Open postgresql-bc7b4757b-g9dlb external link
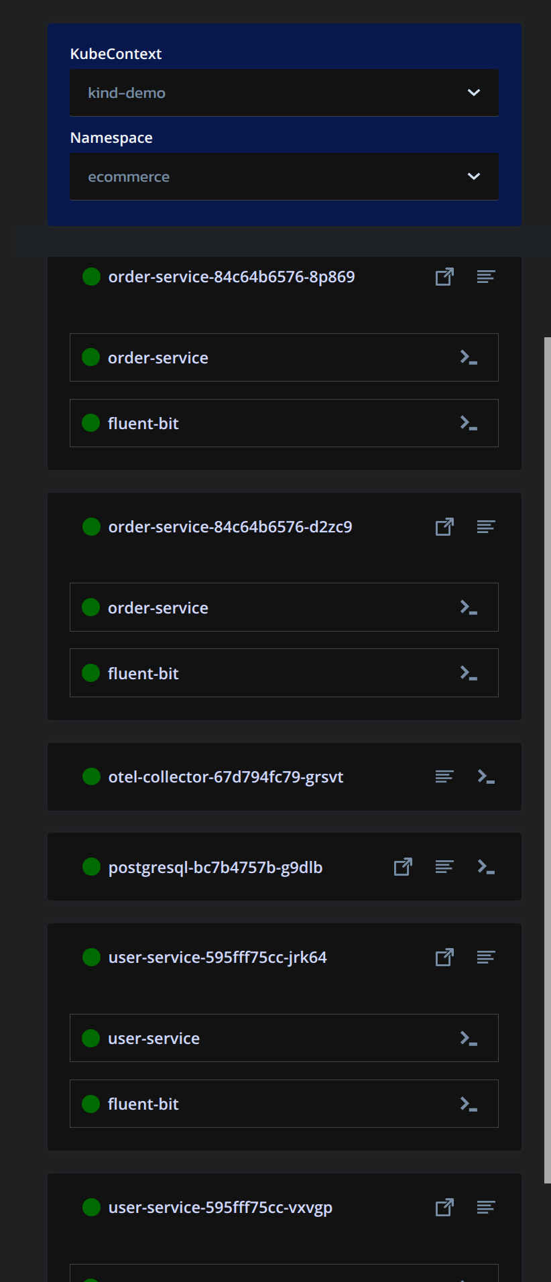 [x=403, y=867]
